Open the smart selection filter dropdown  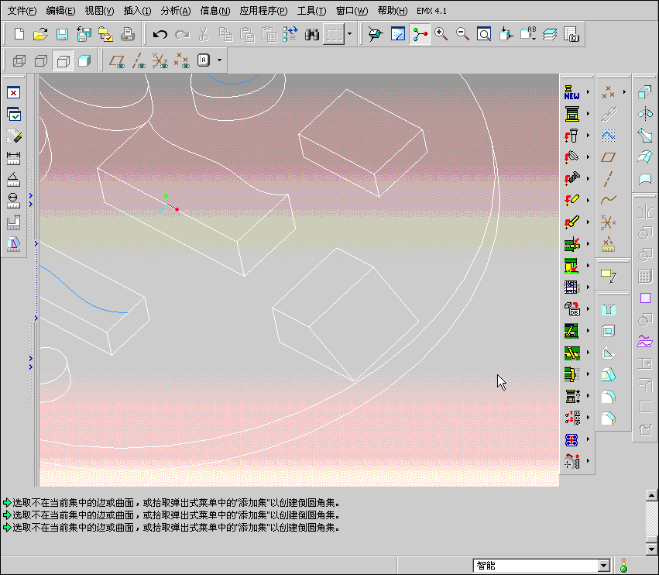pyautogui.click(x=603, y=566)
